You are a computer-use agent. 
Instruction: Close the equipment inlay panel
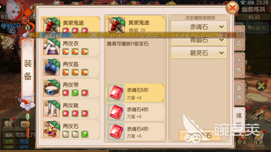(232, 8)
